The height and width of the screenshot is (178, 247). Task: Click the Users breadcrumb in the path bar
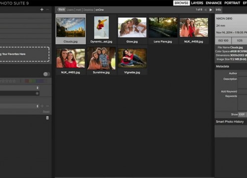pos(70,10)
